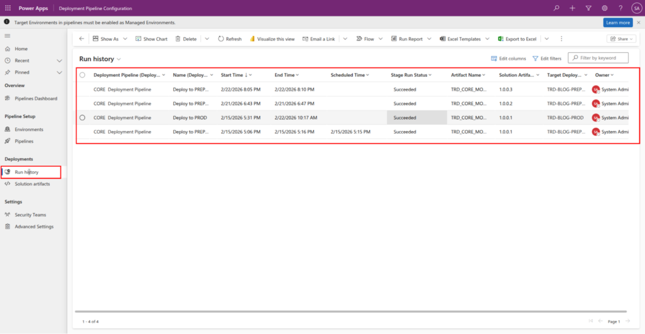Viewport: 645px width, 334px height.
Task: Collapse the sidebar with hamburger icon
Action: click(8, 37)
